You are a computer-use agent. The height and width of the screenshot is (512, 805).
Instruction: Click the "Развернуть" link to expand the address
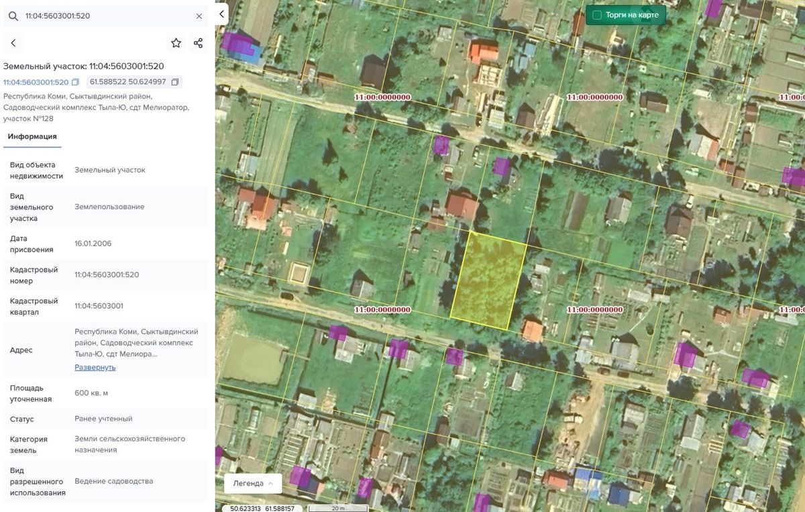click(x=95, y=367)
